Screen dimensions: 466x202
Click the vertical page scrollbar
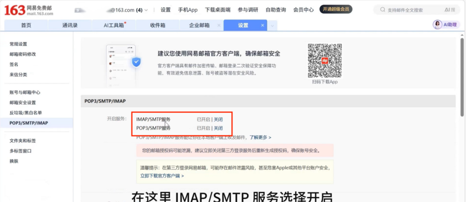click(462, 77)
